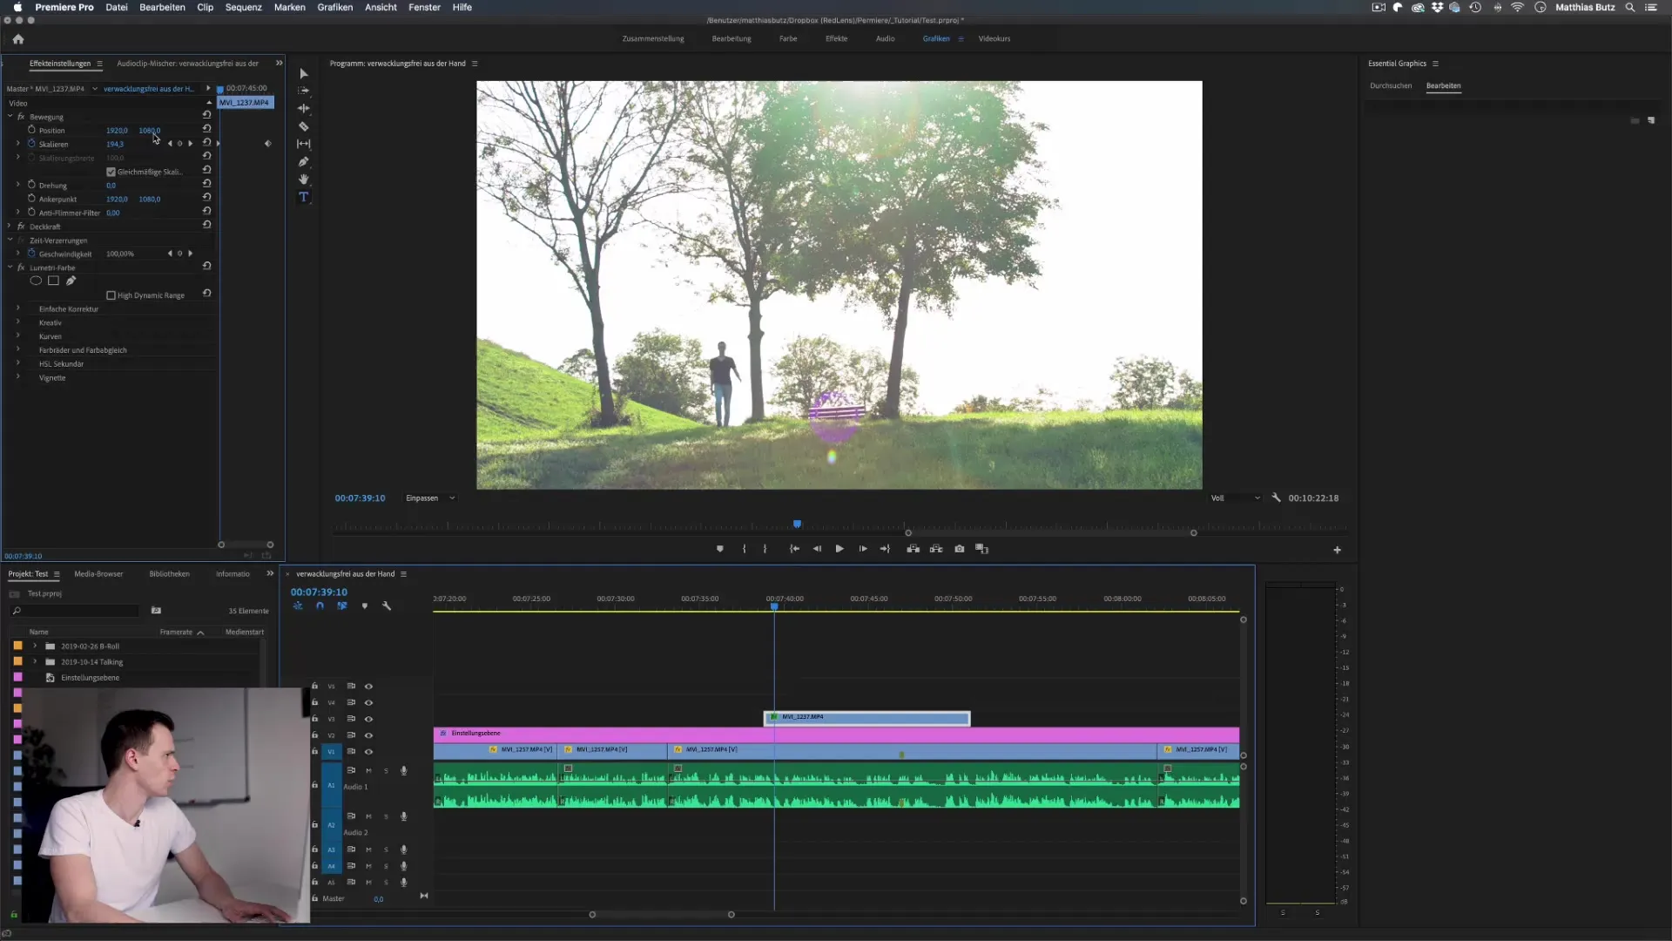Screen dimensions: 1672x941
Task: Expand Deckkraft effect
Action: point(10,227)
